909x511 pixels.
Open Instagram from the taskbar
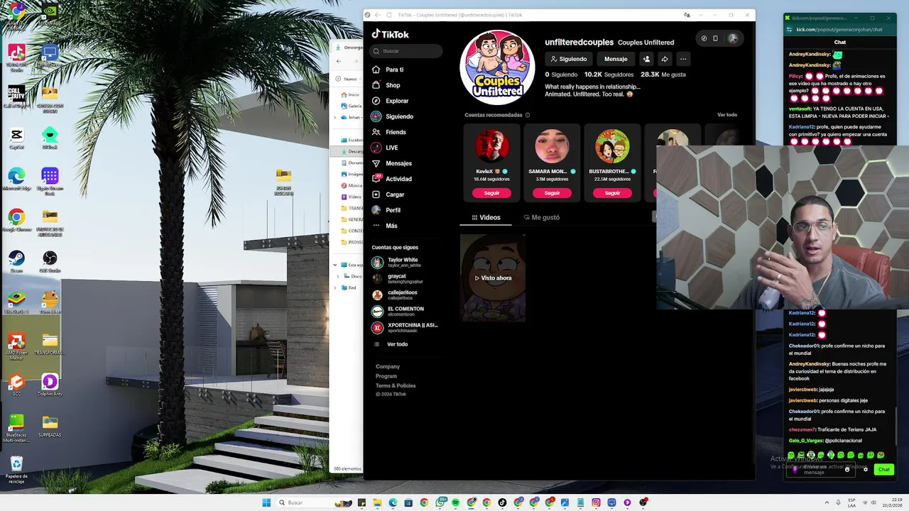tap(596, 502)
